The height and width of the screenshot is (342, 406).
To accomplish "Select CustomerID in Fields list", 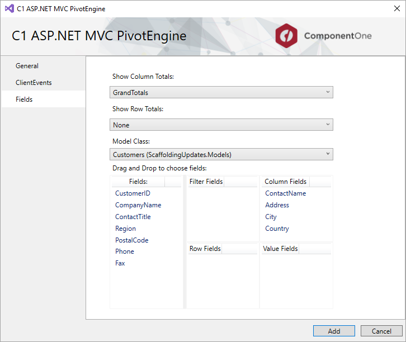I will [x=133, y=193].
